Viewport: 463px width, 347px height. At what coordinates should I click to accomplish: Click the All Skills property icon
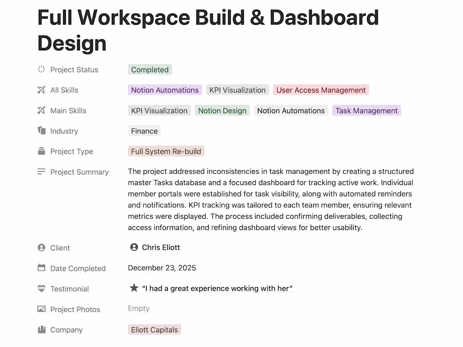[x=41, y=90]
